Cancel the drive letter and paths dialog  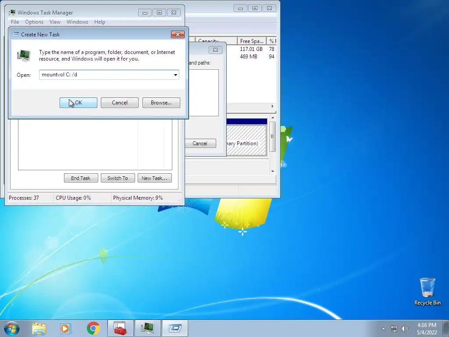tap(200, 143)
